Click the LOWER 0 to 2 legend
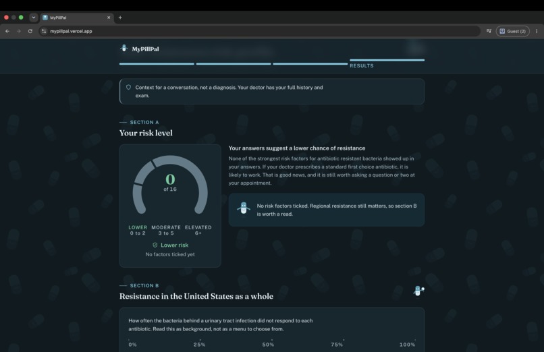The height and width of the screenshot is (352, 544). click(x=138, y=231)
